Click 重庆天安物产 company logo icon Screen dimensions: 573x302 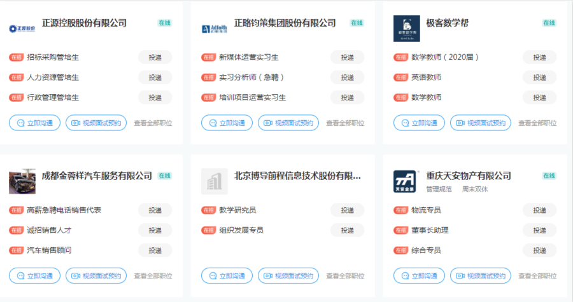(406, 182)
